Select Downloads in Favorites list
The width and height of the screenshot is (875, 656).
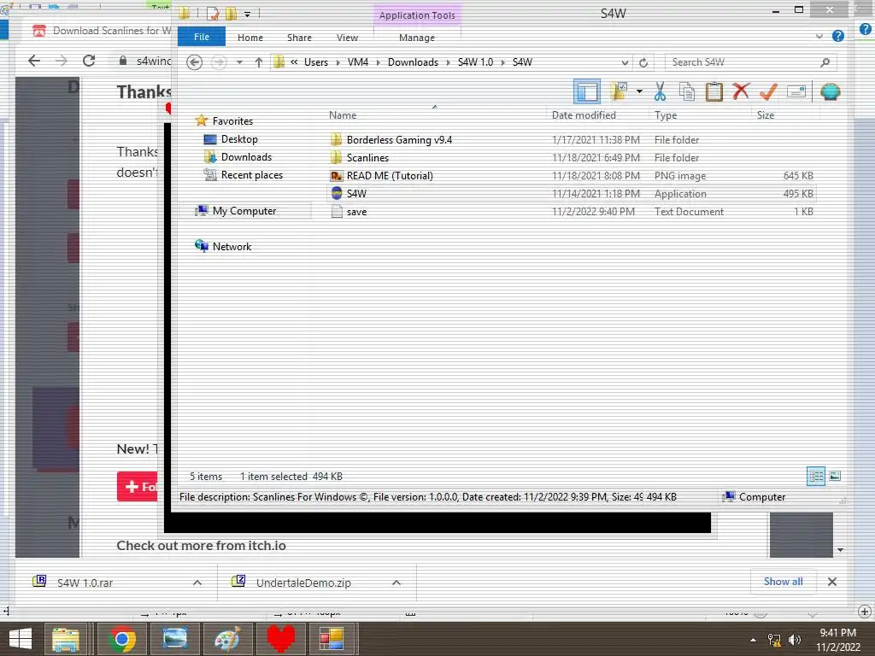(x=246, y=157)
